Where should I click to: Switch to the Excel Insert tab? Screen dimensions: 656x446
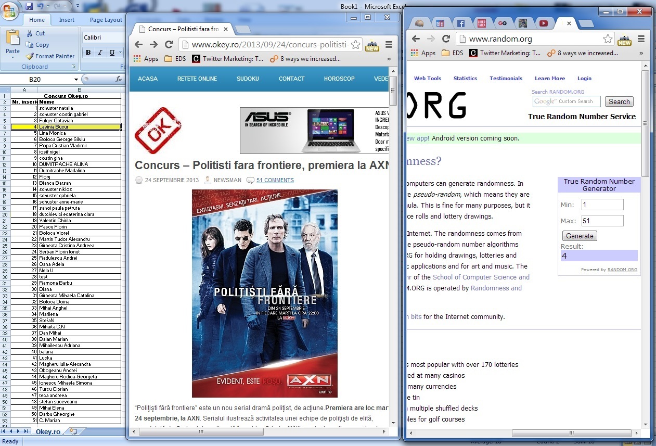click(x=67, y=20)
